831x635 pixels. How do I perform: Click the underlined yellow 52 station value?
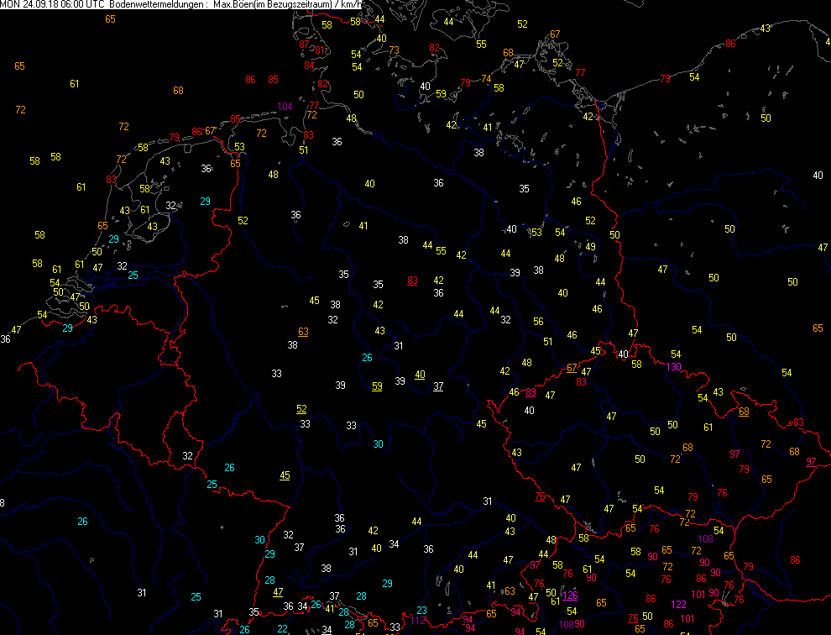click(301, 409)
